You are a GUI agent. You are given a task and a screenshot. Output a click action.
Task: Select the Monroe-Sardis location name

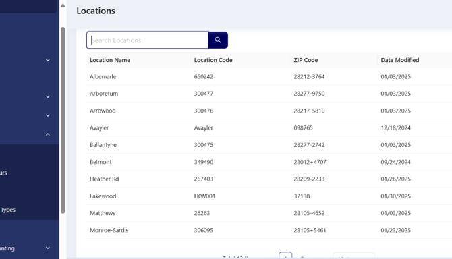pyautogui.click(x=109, y=230)
